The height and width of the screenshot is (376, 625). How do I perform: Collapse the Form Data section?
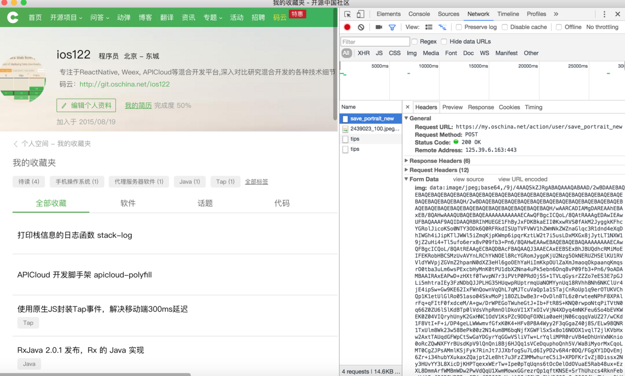click(406, 179)
